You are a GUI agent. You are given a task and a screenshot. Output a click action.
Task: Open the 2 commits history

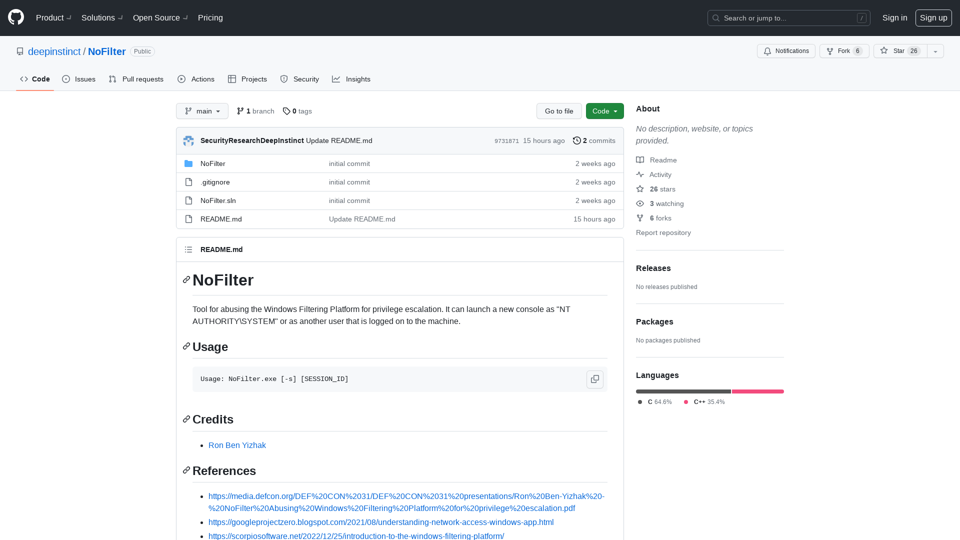pos(594,141)
